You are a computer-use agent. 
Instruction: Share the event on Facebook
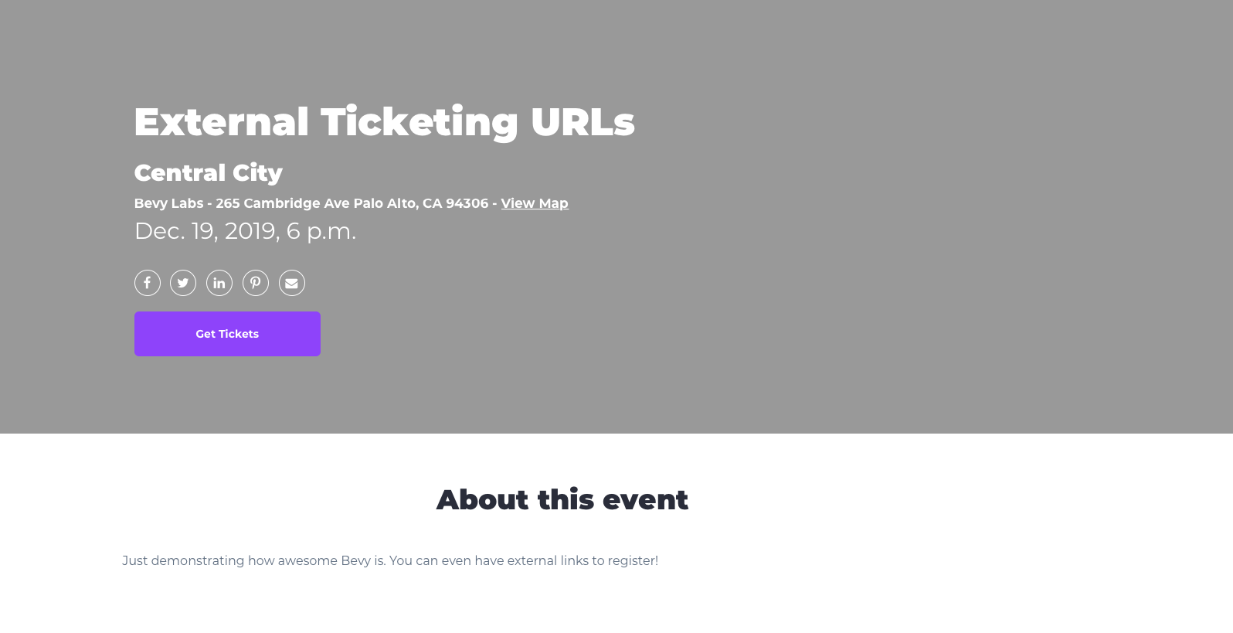pyautogui.click(x=148, y=283)
